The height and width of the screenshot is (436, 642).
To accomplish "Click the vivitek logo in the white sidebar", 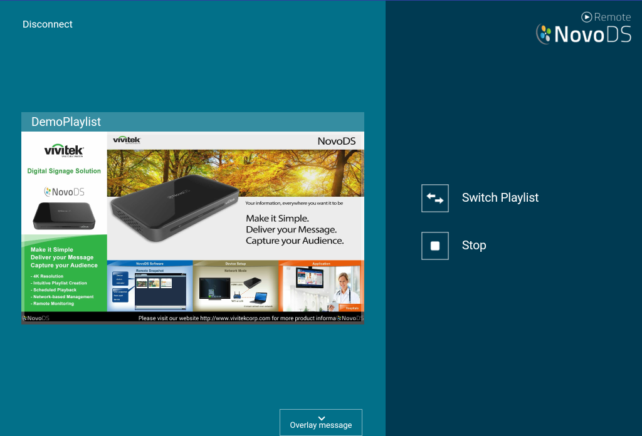I will tap(64, 150).
